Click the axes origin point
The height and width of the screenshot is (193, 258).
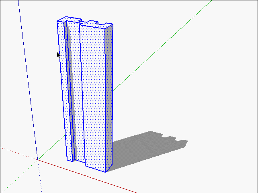pyautogui.click(x=38, y=160)
